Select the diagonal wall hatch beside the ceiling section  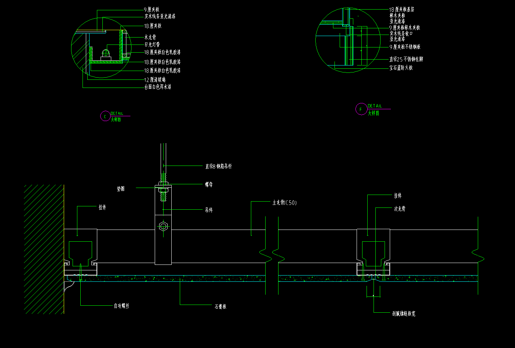(44, 249)
